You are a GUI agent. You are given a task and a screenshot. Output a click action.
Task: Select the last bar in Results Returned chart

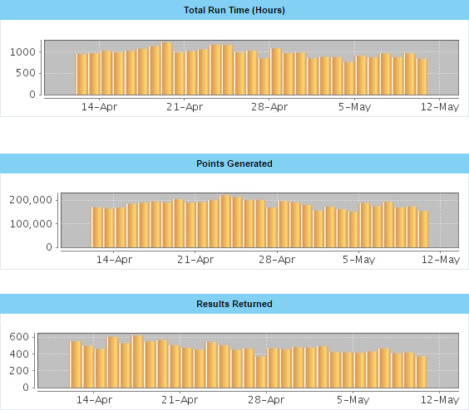[421, 372]
